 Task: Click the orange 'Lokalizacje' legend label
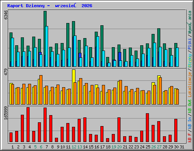tap(190, 84)
